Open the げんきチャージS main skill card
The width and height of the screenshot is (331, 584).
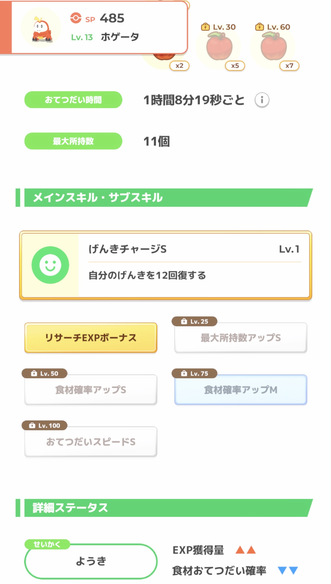click(x=194, y=265)
